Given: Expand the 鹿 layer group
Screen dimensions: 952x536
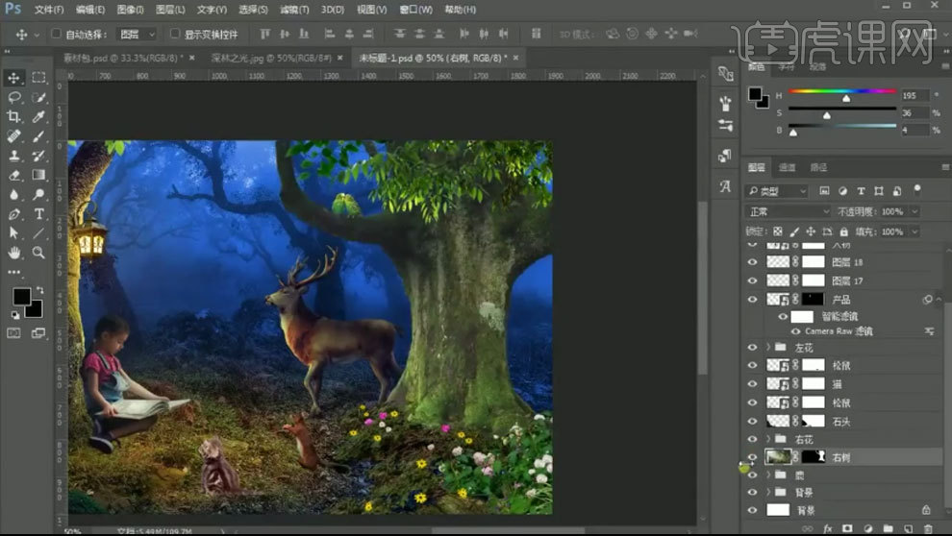Looking at the screenshot, I should tap(768, 475).
